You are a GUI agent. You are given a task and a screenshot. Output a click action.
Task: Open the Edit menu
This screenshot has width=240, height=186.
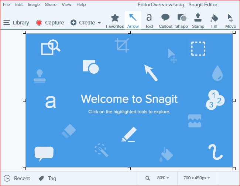[x=19, y=4]
